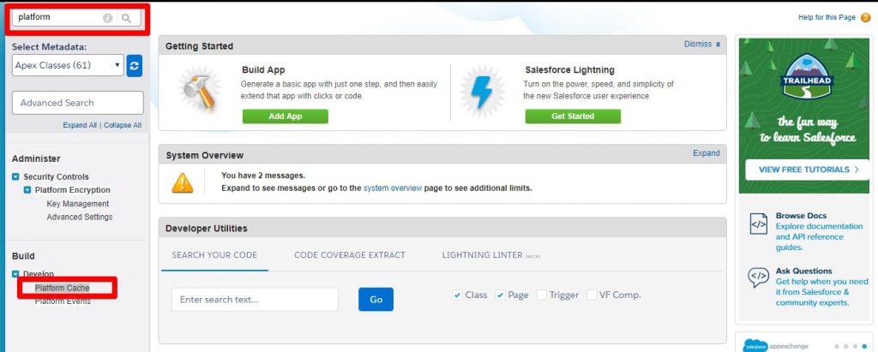
Task: Toggle the Class checkbox
Action: click(x=457, y=295)
